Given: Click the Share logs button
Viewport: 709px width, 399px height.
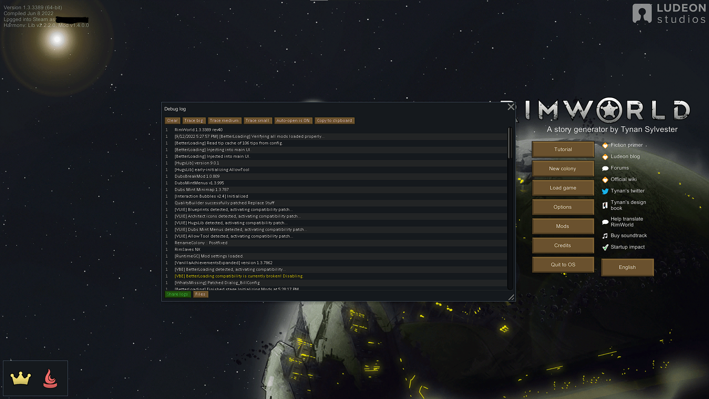Looking at the screenshot, I should (x=177, y=294).
